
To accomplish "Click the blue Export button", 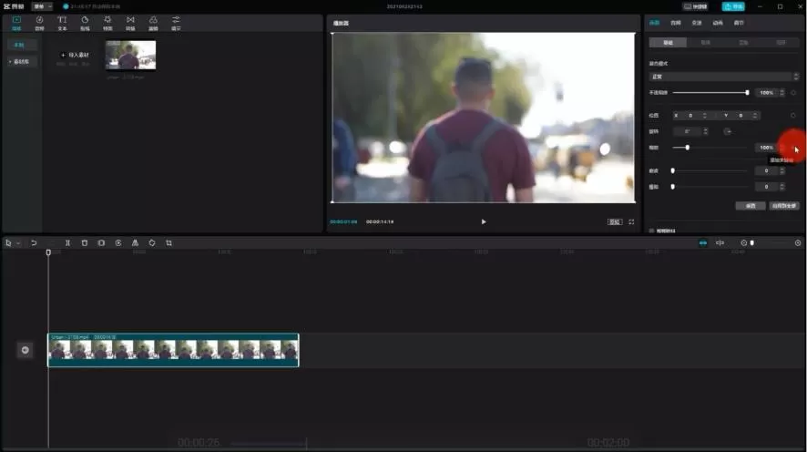I will pyautogui.click(x=733, y=6).
